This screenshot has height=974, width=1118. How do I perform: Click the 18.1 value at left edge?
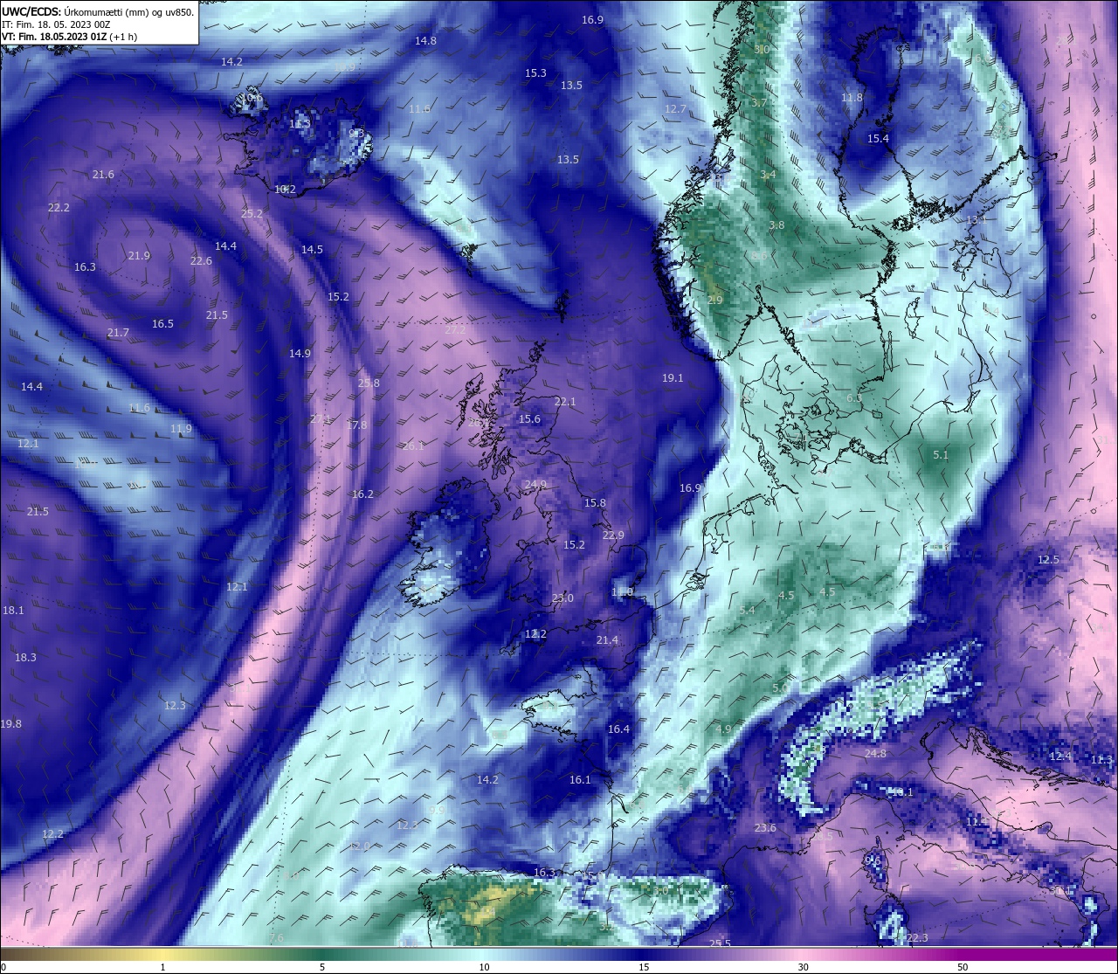[x=13, y=611]
